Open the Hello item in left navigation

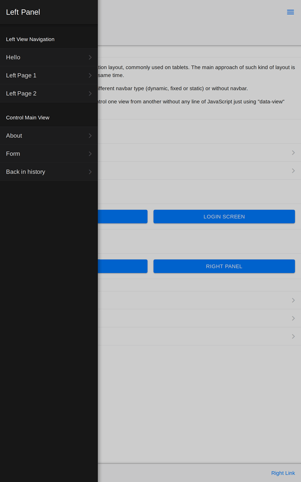tap(49, 57)
